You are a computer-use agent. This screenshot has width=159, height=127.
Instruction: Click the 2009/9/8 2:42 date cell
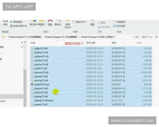pos(94,69)
